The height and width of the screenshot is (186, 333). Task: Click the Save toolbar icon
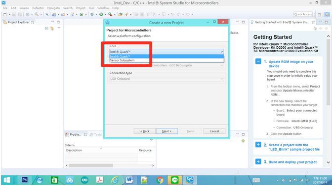coord(14,14)
